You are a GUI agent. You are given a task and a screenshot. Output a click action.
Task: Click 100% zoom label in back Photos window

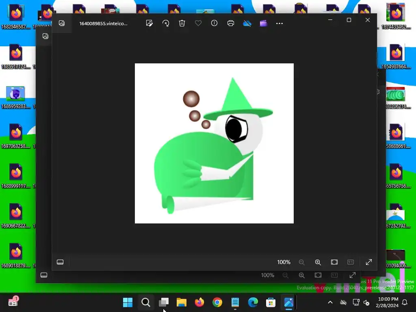pyautogui.click(x=267, y=275)
